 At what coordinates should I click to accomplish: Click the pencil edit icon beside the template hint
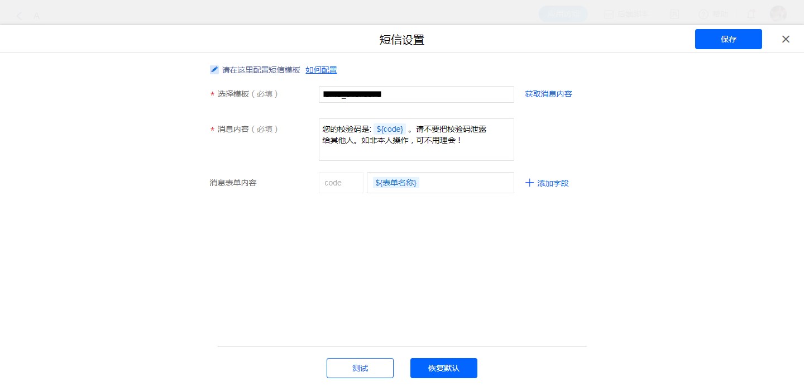click(x=214, y=70)
